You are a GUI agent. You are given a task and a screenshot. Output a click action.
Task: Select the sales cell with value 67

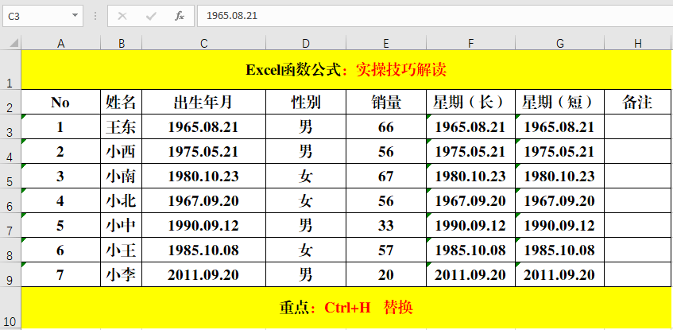pyautogui.click(x=386, y=177)
